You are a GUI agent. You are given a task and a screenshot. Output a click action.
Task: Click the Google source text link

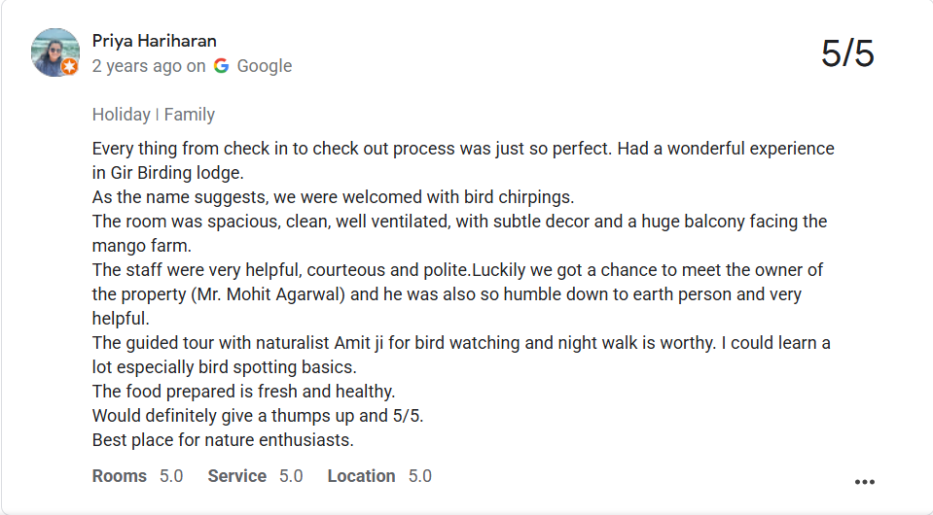click(x=265, y=66)
